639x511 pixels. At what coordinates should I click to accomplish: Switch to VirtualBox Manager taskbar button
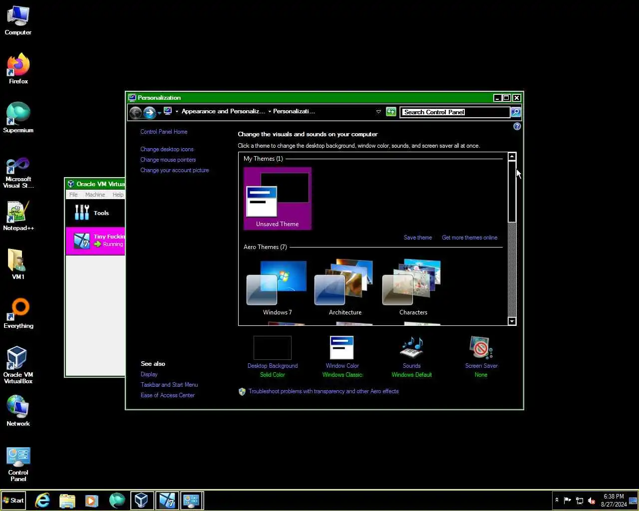142,501
